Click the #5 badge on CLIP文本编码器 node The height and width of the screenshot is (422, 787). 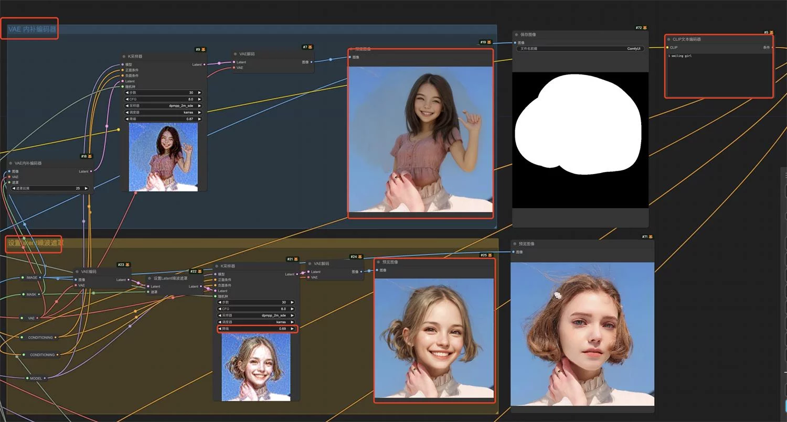click(x=769, y=33)
